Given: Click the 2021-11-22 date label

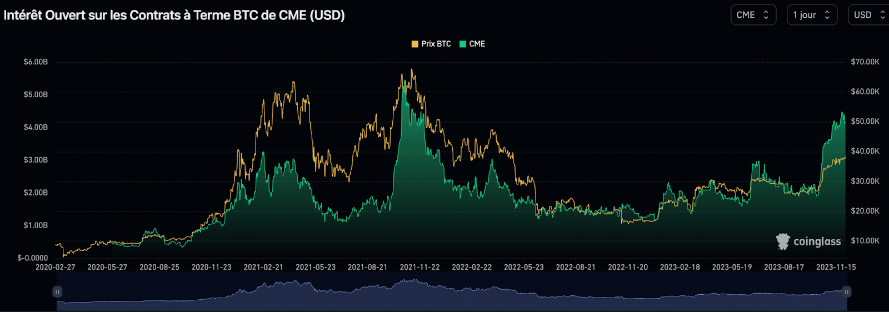Looking at the screenshot, I should 419,267.
